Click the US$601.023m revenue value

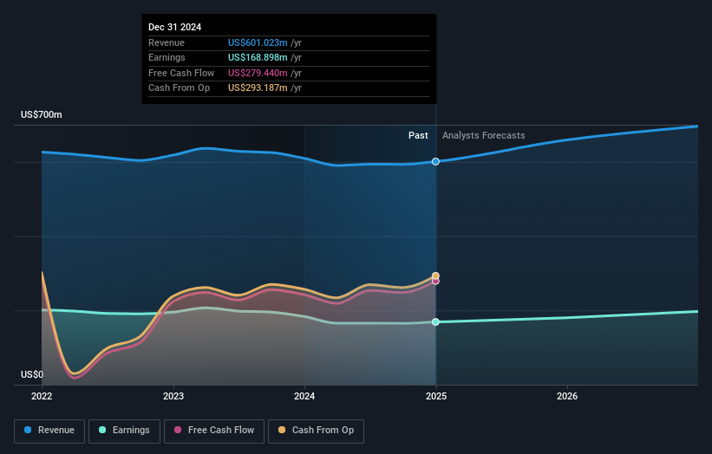click(258, 42)
